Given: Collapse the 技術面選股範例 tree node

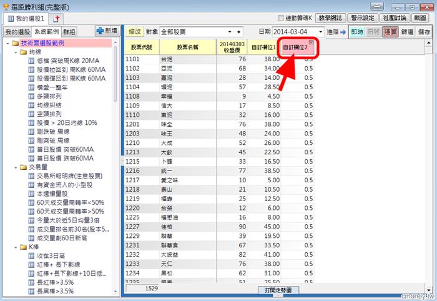Looking at the screenshot, I should tap(7, 44).
